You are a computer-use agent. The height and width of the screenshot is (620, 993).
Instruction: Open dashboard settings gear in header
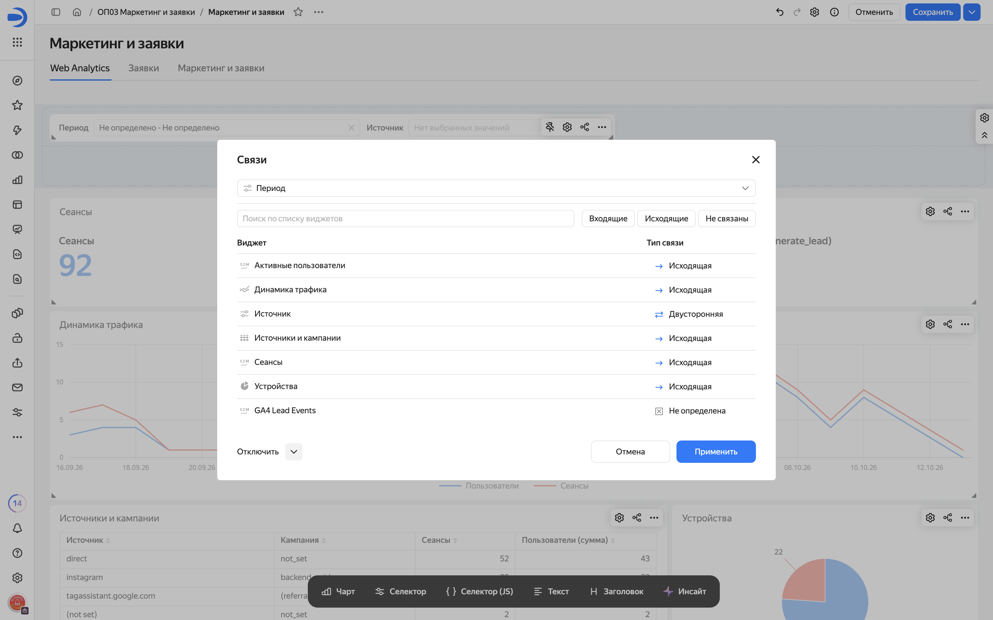tap(815, 12)
